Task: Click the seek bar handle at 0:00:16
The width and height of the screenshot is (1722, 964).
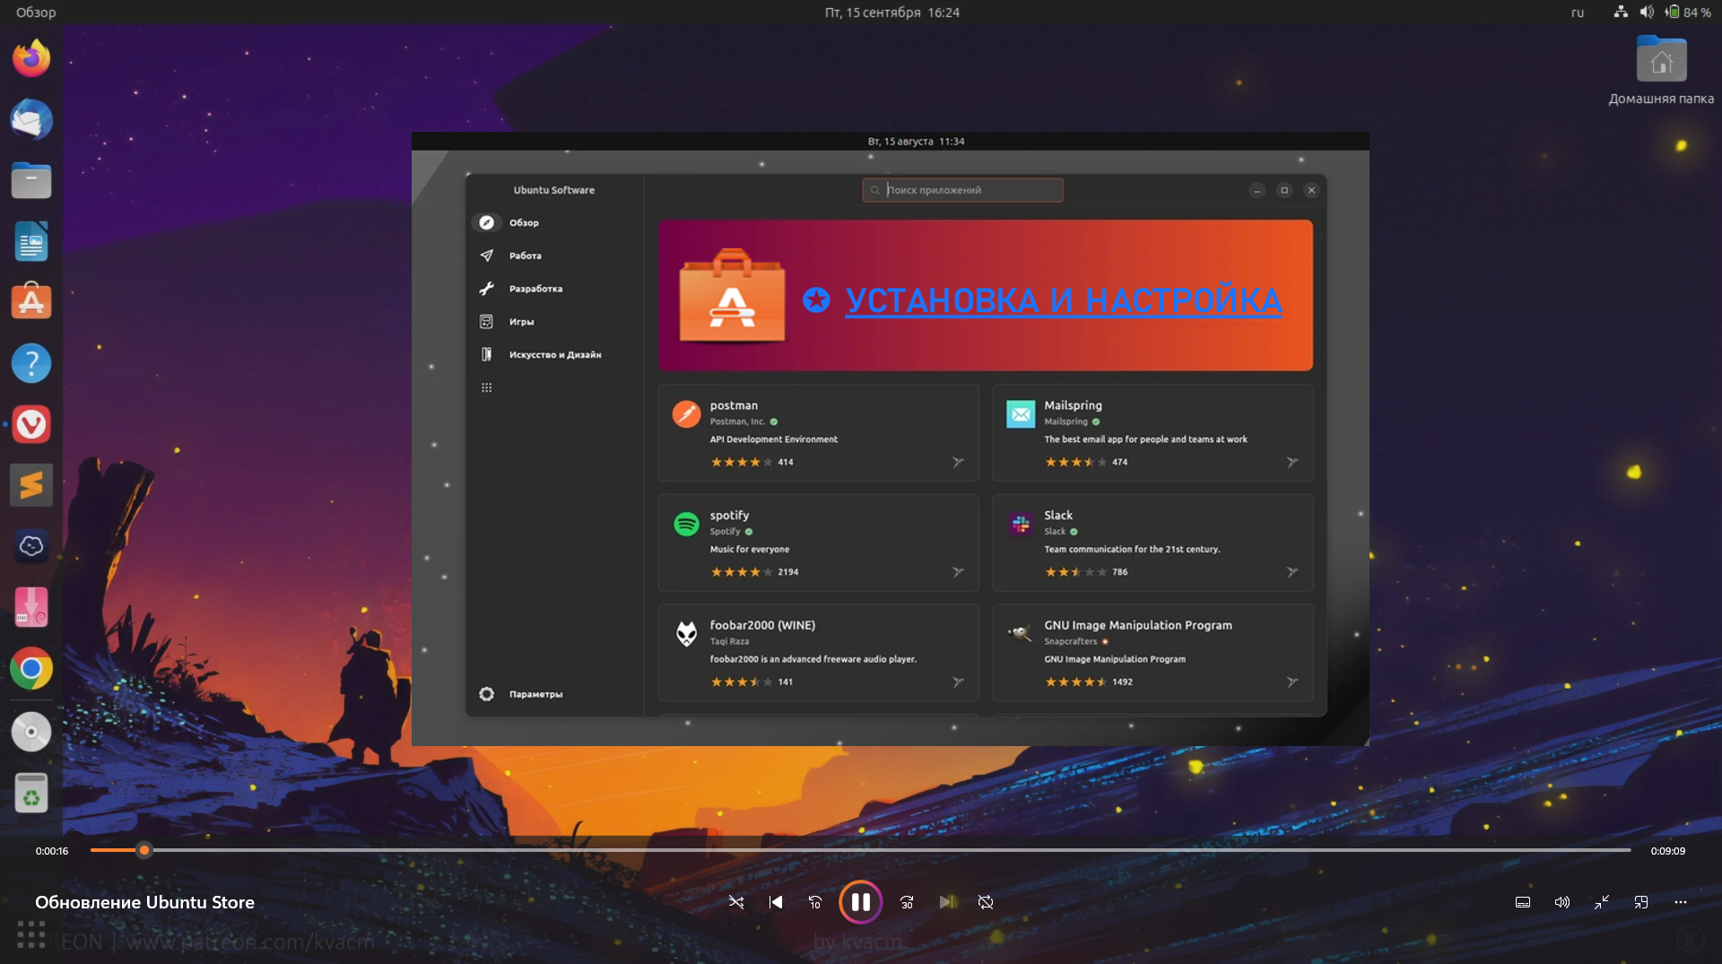Action: [144, 850]
